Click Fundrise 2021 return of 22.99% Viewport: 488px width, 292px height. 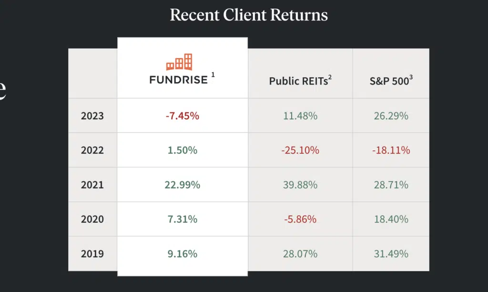pyautogui.click(x=182, y=185)
